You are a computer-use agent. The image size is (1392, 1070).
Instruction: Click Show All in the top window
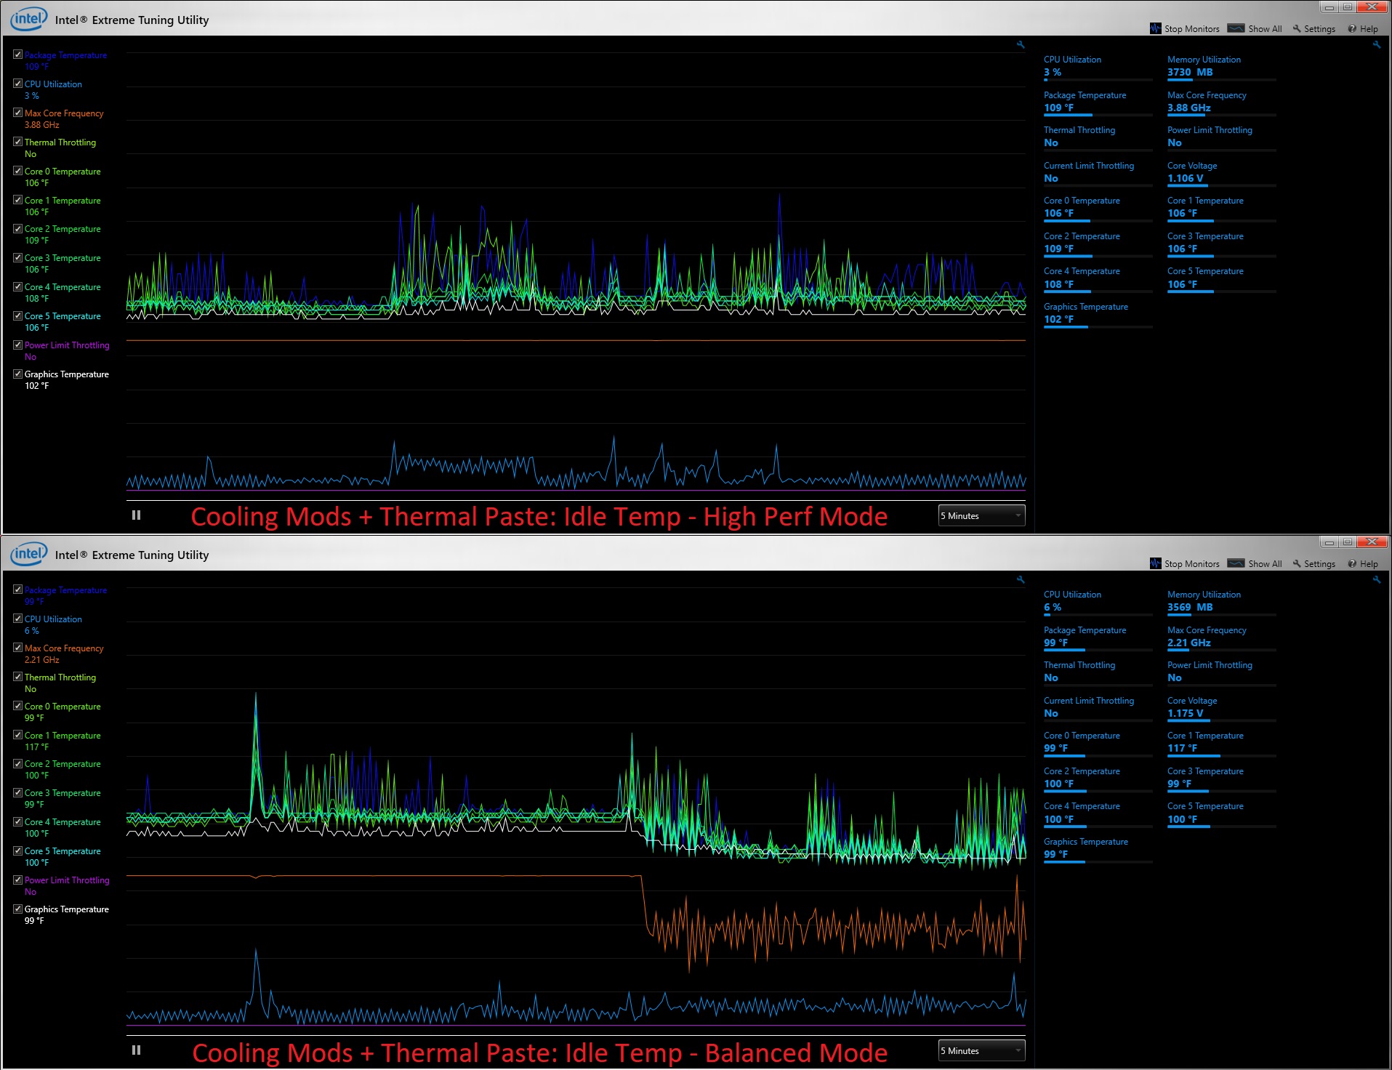tap(1255, 29)
